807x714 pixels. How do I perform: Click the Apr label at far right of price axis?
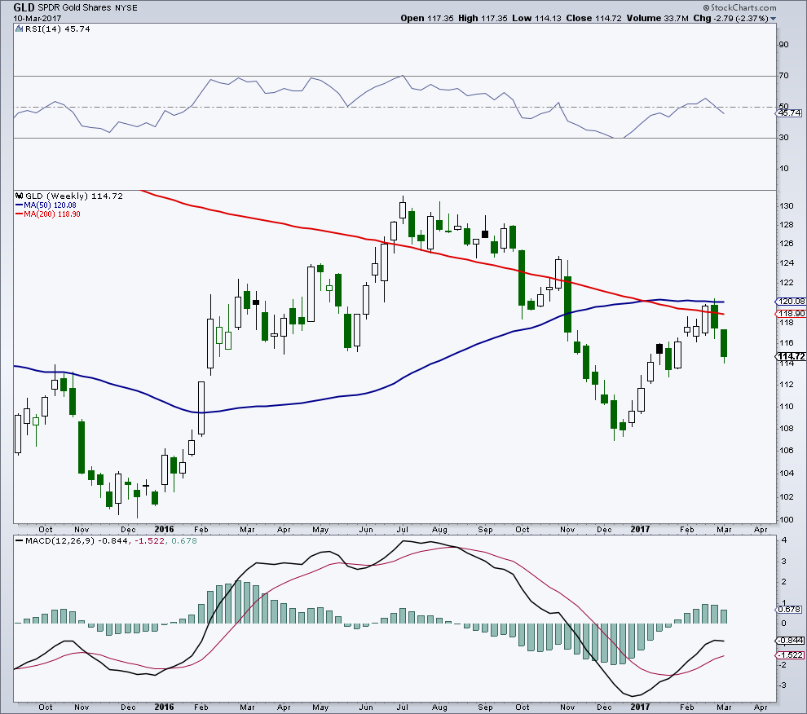pyautogui.click(x=761, y=529)
